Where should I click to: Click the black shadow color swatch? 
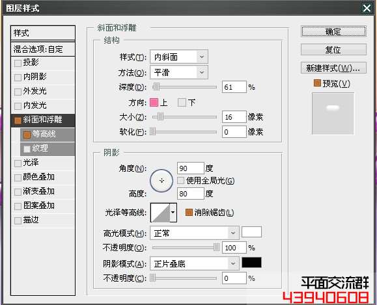251,263
